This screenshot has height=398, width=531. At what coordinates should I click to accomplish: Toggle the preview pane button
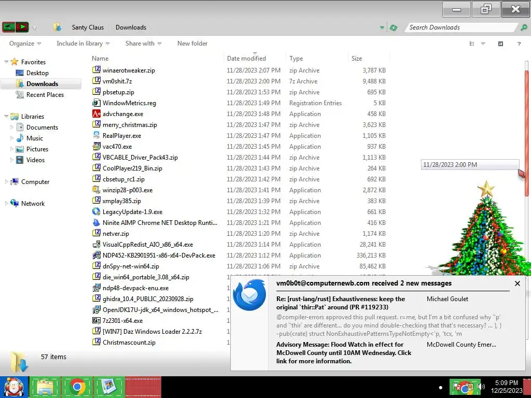500,44
